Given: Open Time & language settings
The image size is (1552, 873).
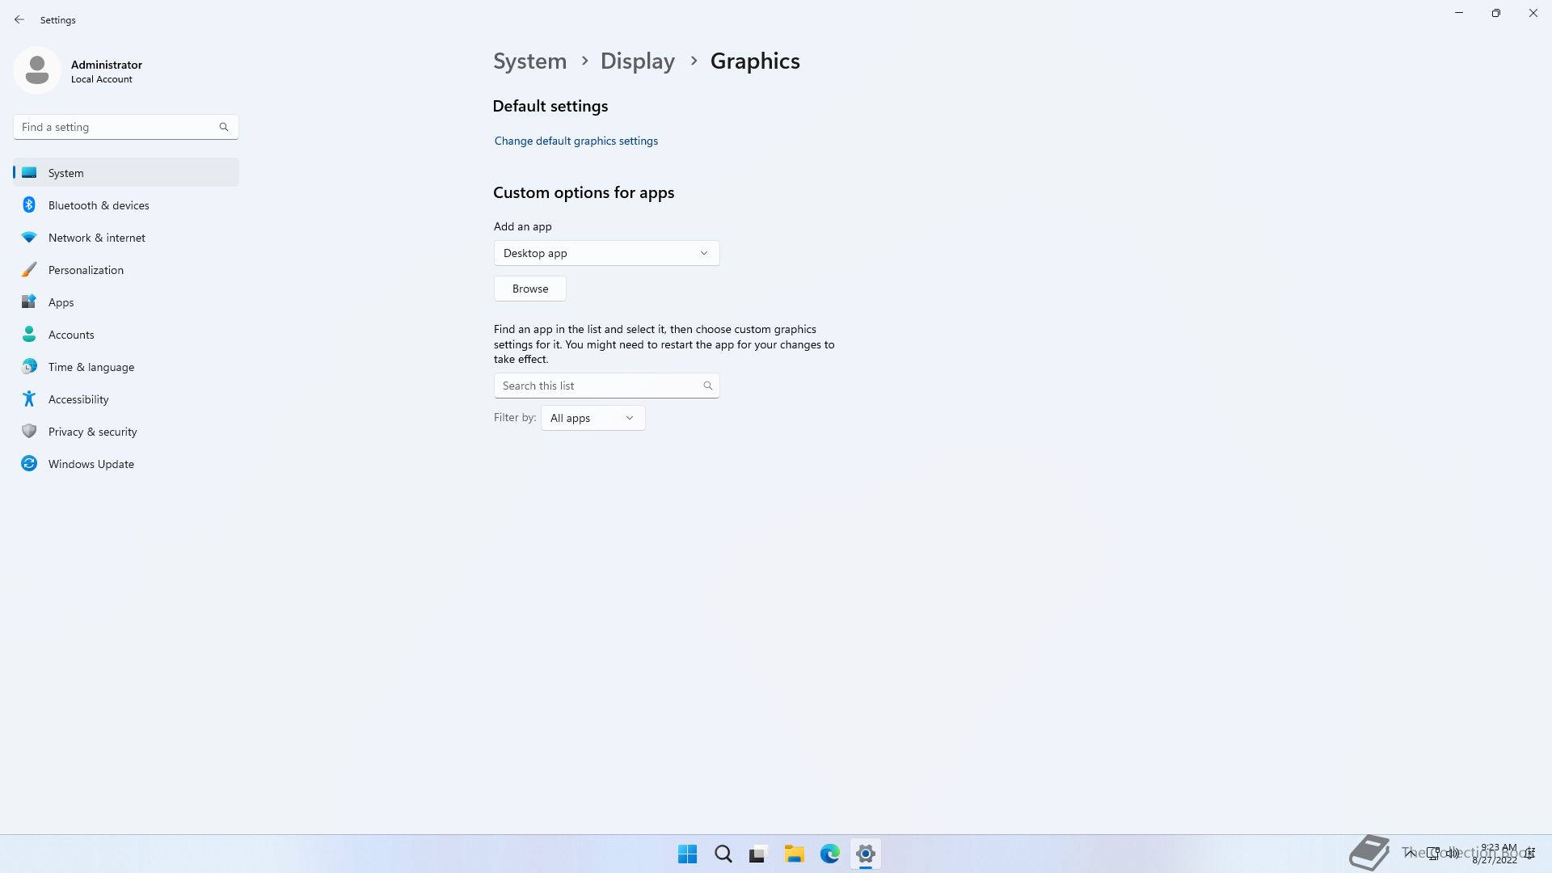Looking at the screenshot, I should coord(91,367).
